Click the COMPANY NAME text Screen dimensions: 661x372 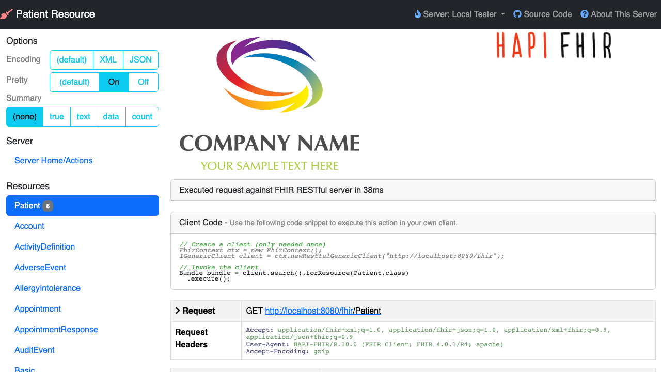pos(270,143)
